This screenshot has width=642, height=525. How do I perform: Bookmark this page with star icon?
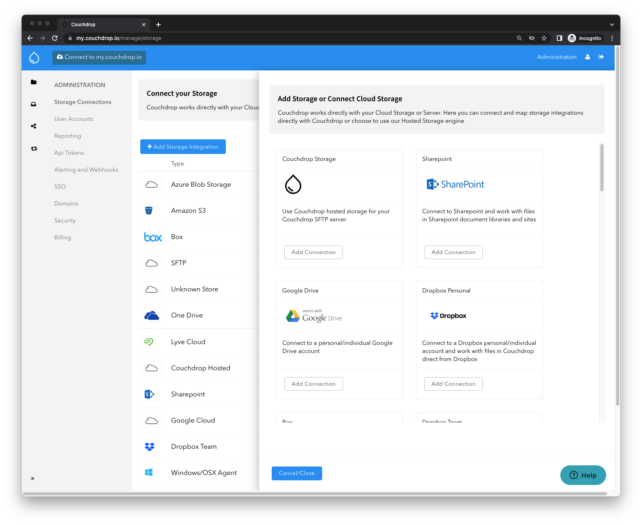[544, 38]
